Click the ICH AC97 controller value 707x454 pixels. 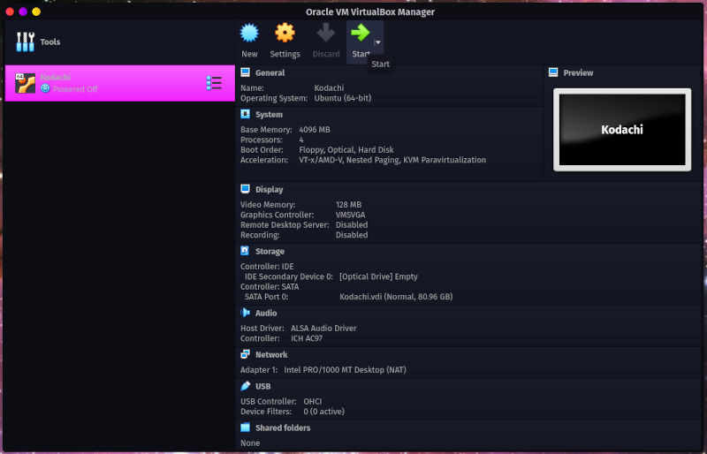pyautogui.click(x=307, y=338)
